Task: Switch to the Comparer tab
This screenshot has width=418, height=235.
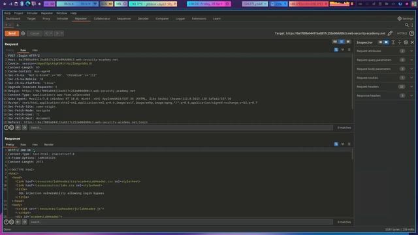Action: (162, 19)
